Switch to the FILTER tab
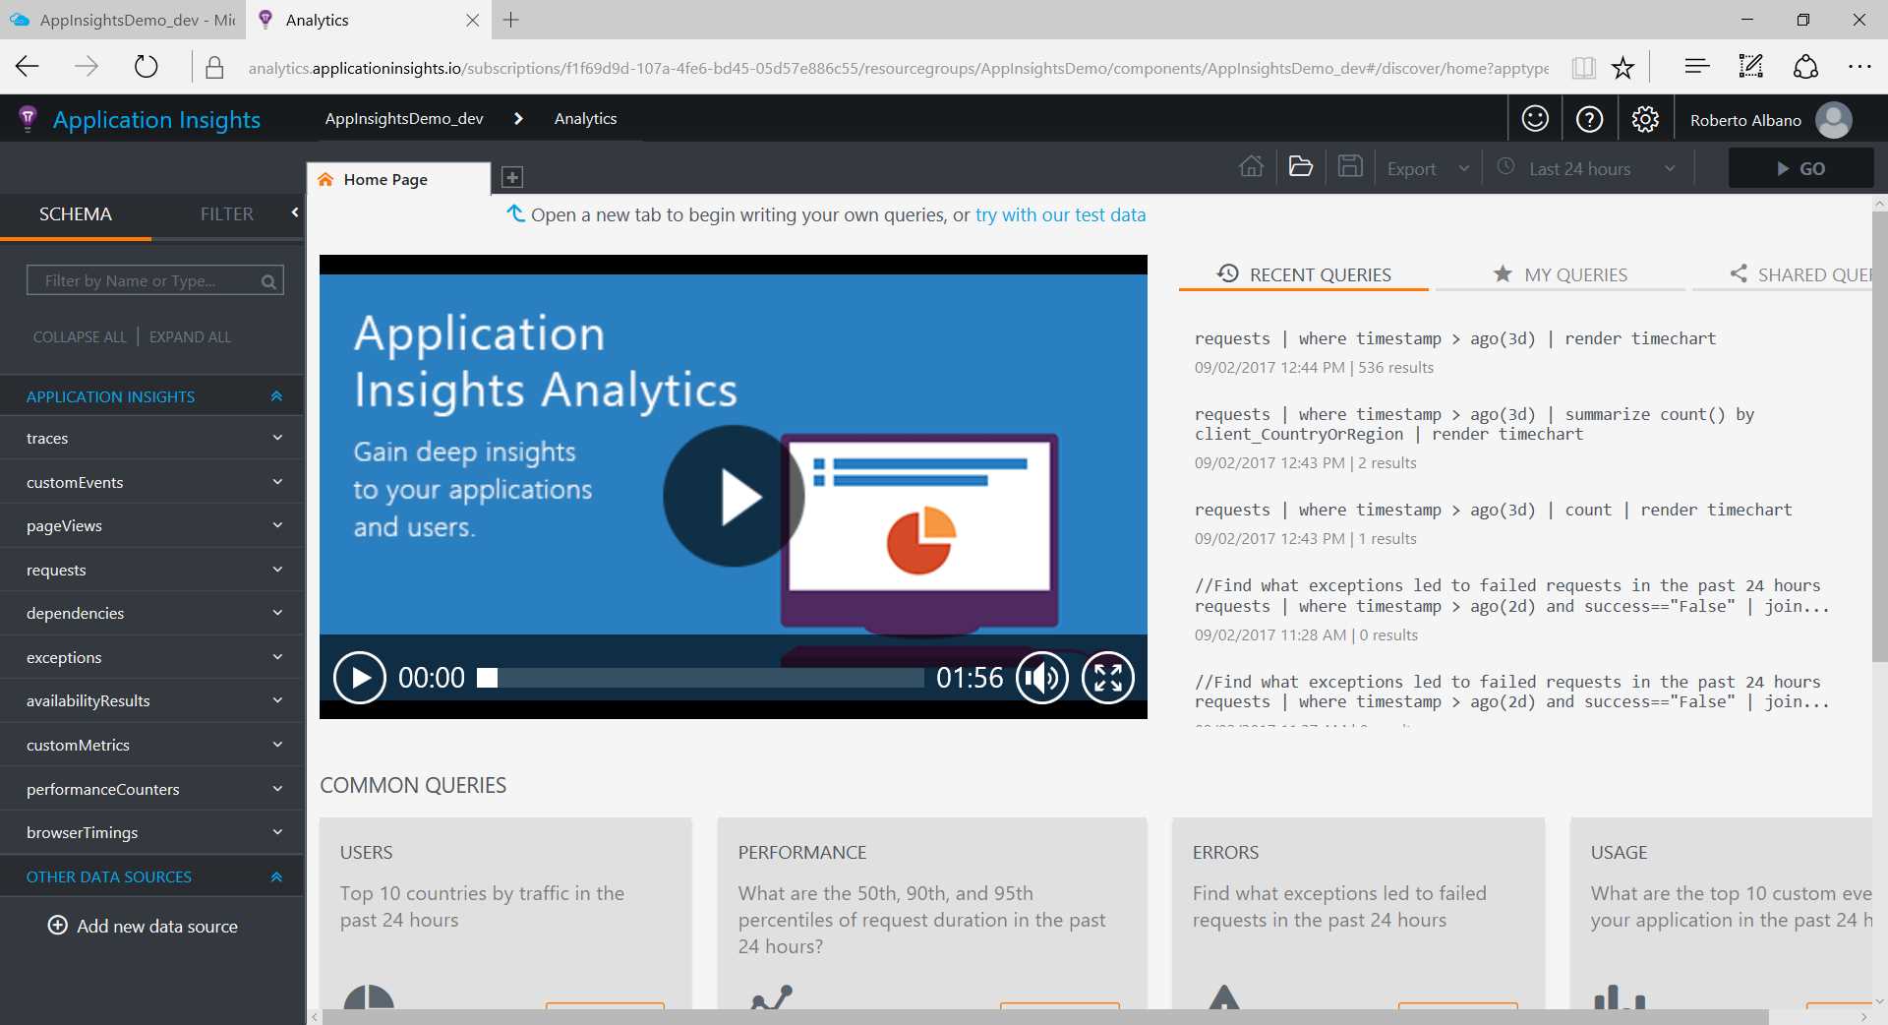Screen dimensions: 1888x1025 [227, 213]
